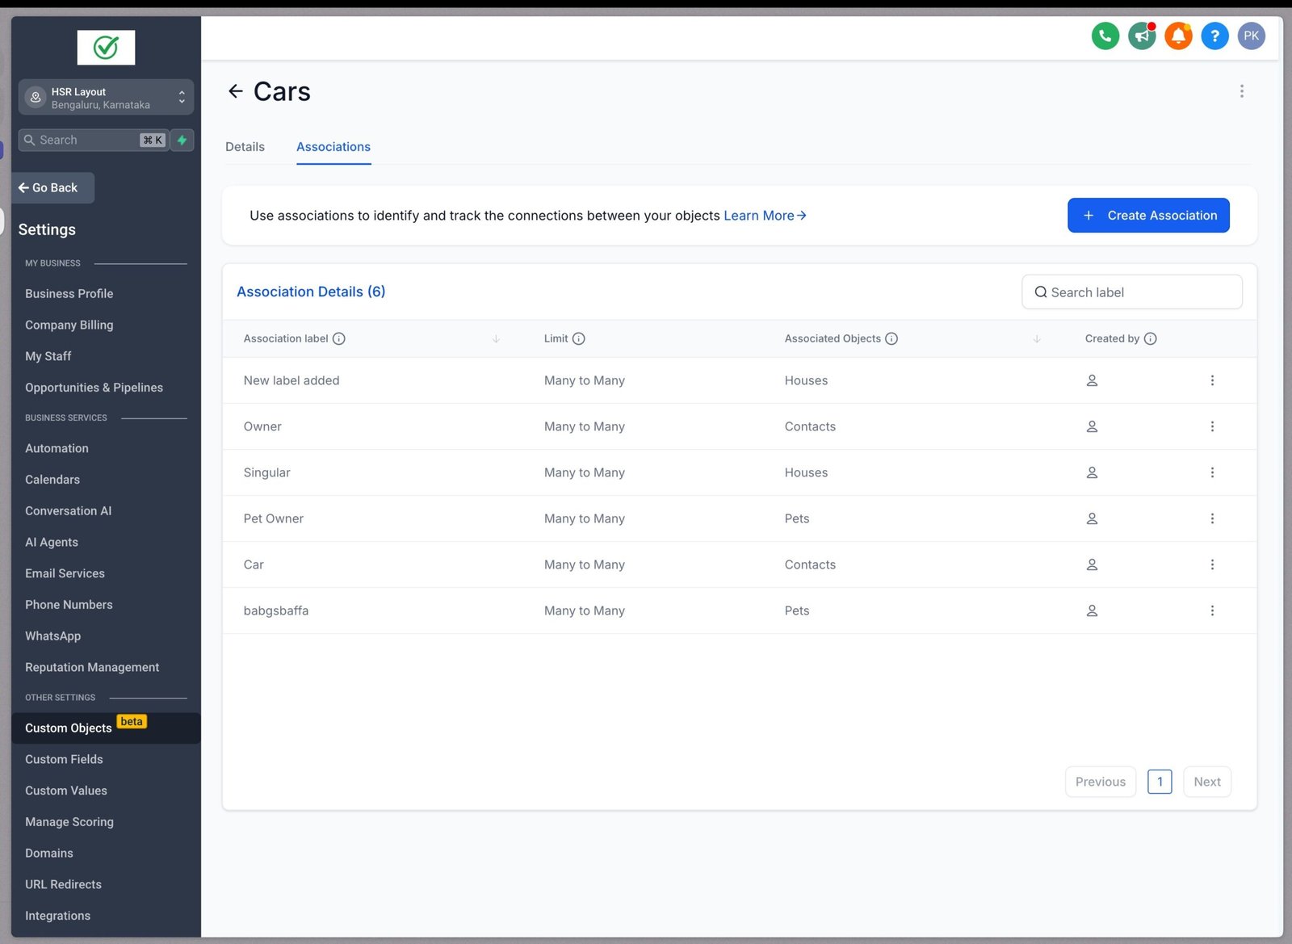The image size is (1292, 944).
Task: Click the Create Association button
Action: (x=1147, y=216)
